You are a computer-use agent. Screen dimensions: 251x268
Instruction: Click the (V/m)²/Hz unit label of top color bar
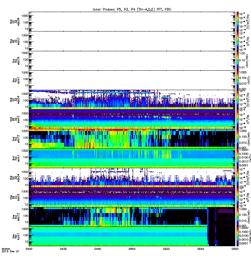(x=249, y=21)
